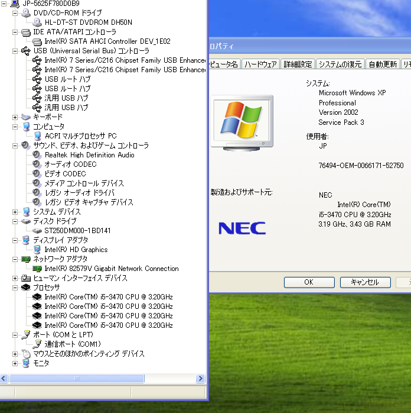Switch to the 自動更新 tab

[x=383, y=64]
